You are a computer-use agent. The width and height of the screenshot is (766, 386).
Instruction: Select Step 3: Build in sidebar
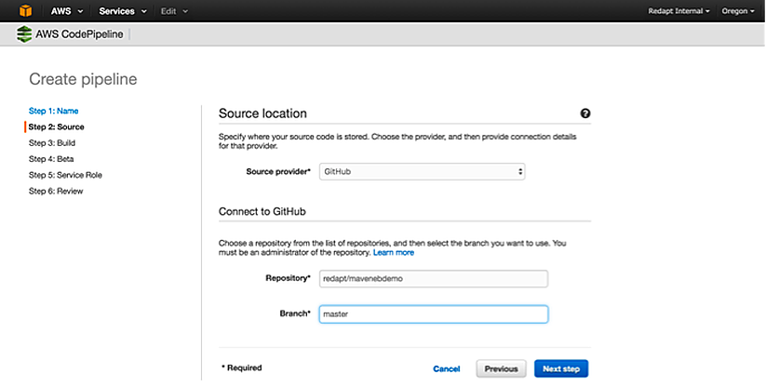[x=52, y=143]
